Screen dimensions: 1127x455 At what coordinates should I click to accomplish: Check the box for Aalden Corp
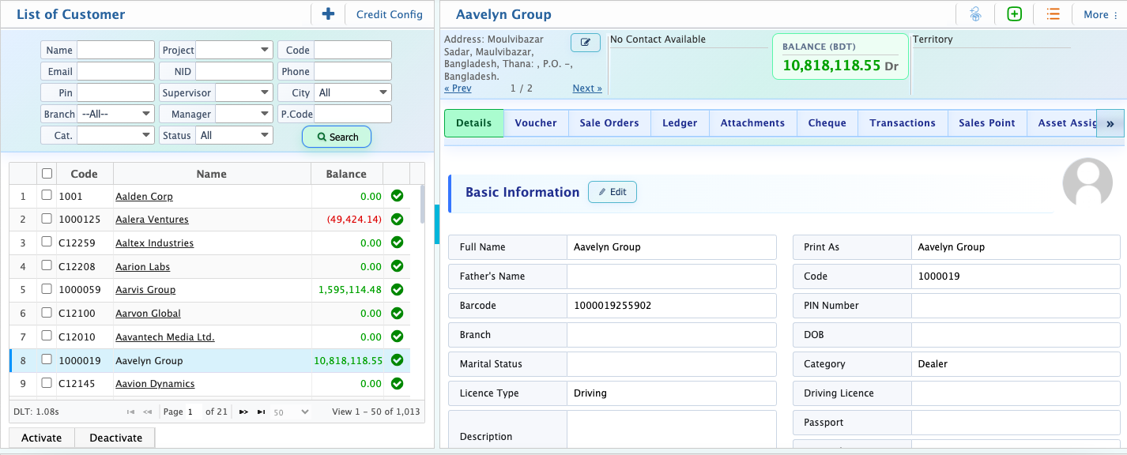pyautogui.click(x=47, y=195)
